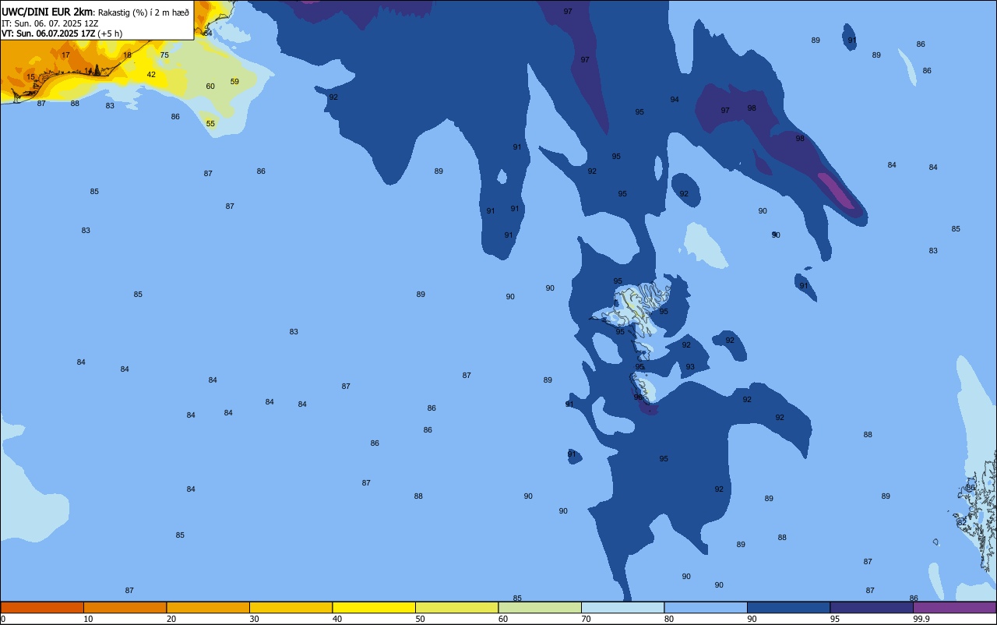
Task: Pick the orange 10–20 legend swatch
Action: click(125, 607)
